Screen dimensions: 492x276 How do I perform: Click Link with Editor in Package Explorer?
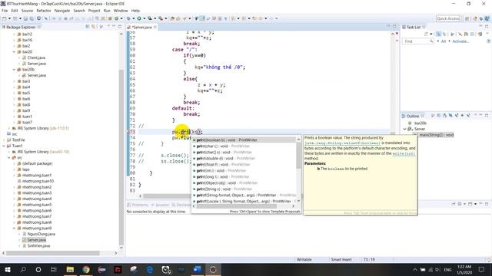(93, 27)
